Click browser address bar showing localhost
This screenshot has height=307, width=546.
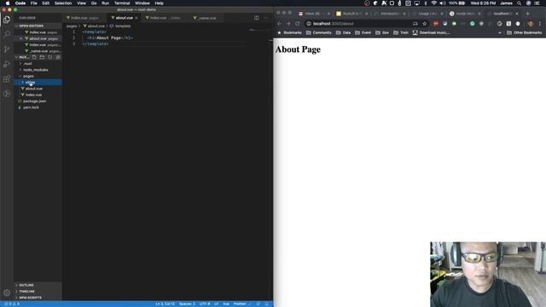358,24
